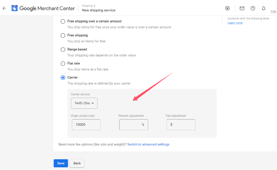Select the Range based radio option
This screenshot has width=277, height=170.
63,50
